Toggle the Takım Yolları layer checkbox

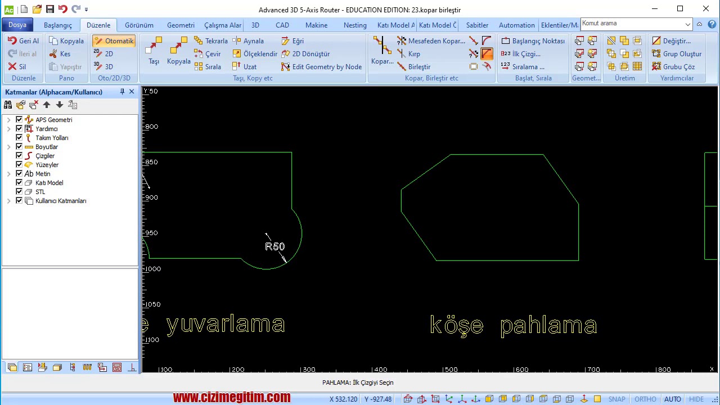pyautogui.click(x=19, y=138)
